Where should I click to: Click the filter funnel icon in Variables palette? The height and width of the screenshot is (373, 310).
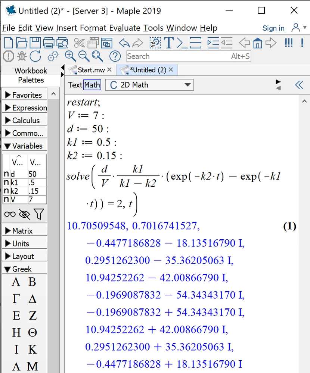[x=39, y=214]
